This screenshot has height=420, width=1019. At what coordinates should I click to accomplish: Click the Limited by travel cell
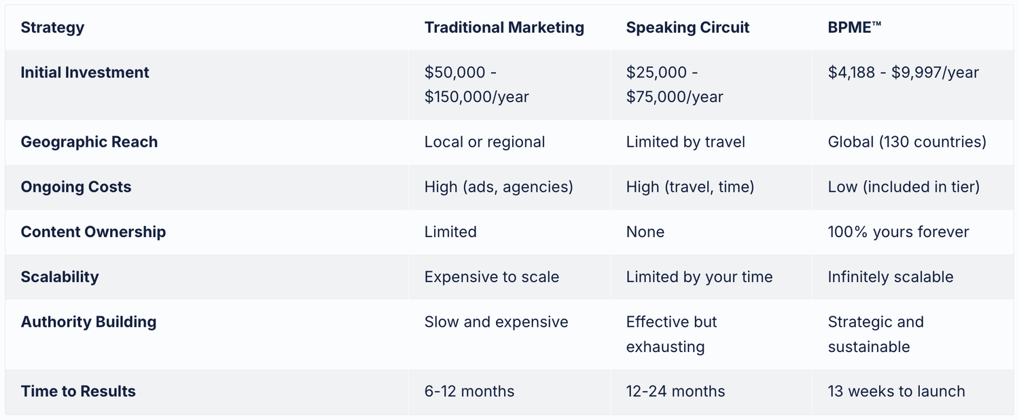[x=685, y=142]
